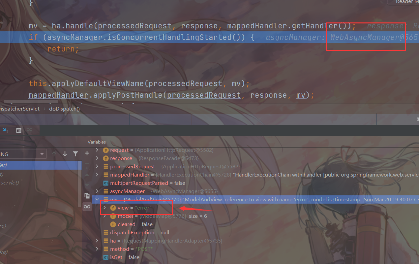This screenshot has width=419, height=264.
Task: Click the Run to Cursor icon
Action: click(5, 131)
